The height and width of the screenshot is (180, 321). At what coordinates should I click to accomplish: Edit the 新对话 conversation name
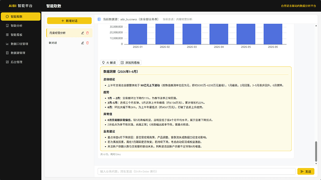pos(82,43)
